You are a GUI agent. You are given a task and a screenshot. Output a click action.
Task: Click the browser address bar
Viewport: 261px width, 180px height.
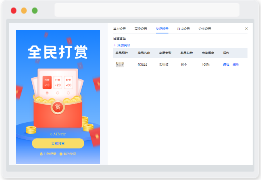pos(147,10)
